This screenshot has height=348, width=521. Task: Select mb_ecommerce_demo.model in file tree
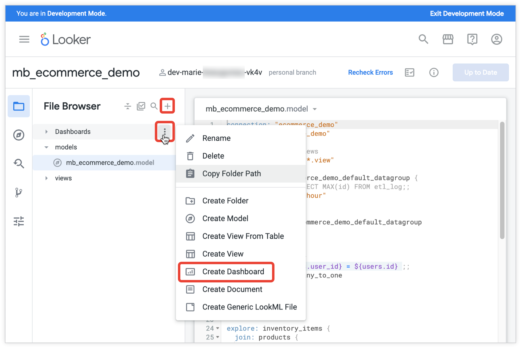(110, 163)
